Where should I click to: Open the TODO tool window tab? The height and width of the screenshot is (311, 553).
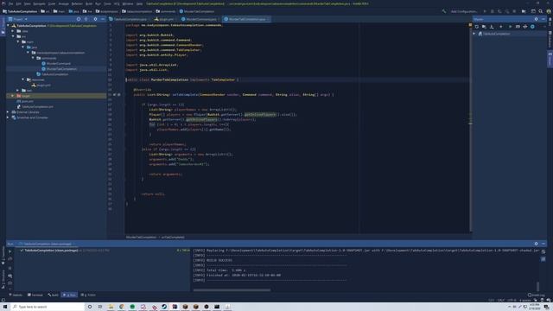[x=88, y=295]
